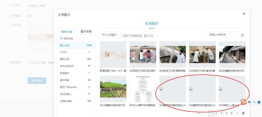Screen dimensions: 262x117
Task: Click the Sogou input method S logo
Action: click(244, 102)
